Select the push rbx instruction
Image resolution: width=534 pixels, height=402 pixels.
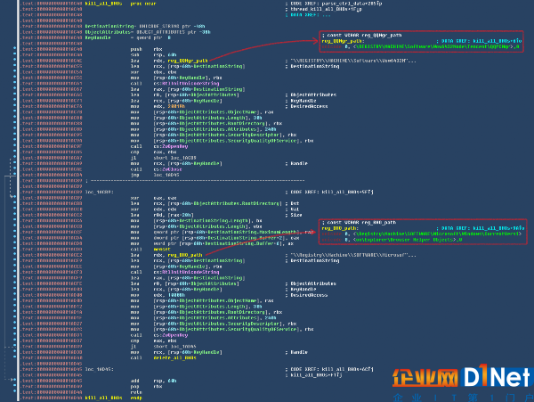[x=147, y=49]
